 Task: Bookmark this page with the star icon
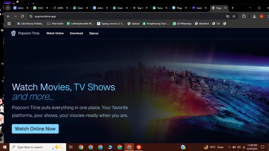click(x=234, y=16)
